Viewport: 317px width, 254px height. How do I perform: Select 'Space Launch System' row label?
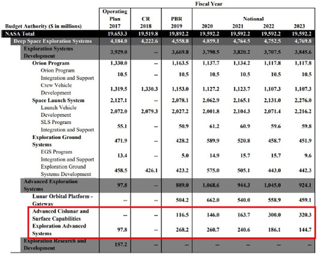tap(58, 101)
